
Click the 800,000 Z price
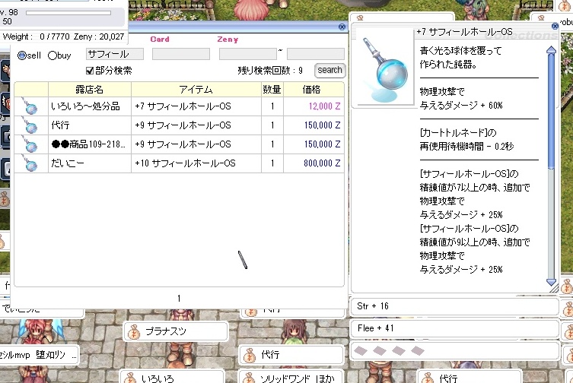322,163
